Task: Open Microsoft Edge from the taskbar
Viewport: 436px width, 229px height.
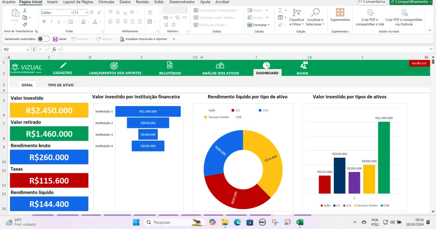Action: [x=237, y=222]
